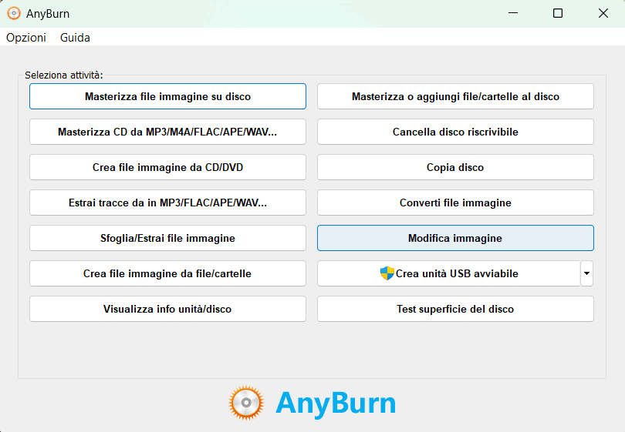Click the AnyBurn title bar icon
This screenshot has height=432, width=625.
(14, 13)
